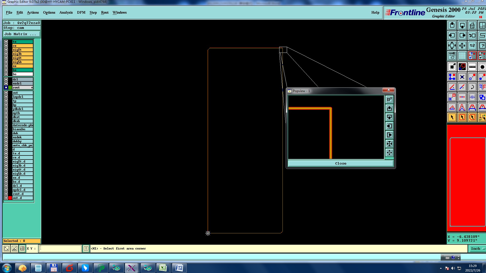The width and height of the screenshot is (486, 273).
Task: Select the ruler measurement tool
Action: [472, 67]
